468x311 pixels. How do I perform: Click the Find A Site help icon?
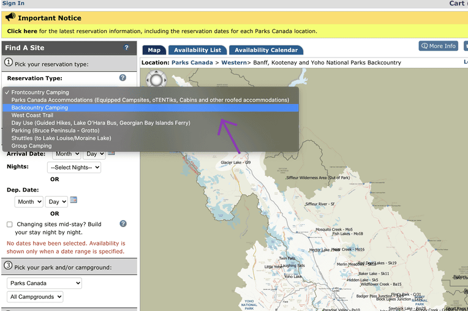click(127, 48)
